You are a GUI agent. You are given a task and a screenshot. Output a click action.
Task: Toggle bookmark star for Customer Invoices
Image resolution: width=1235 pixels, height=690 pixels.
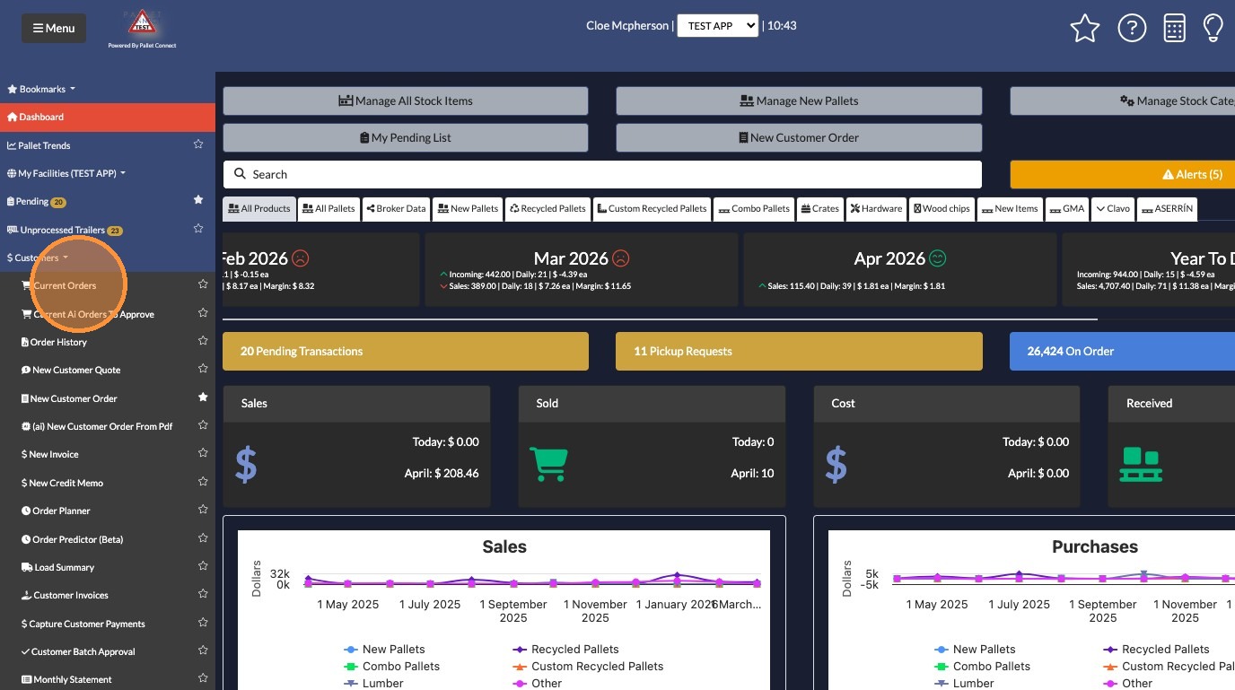[203, 595]
